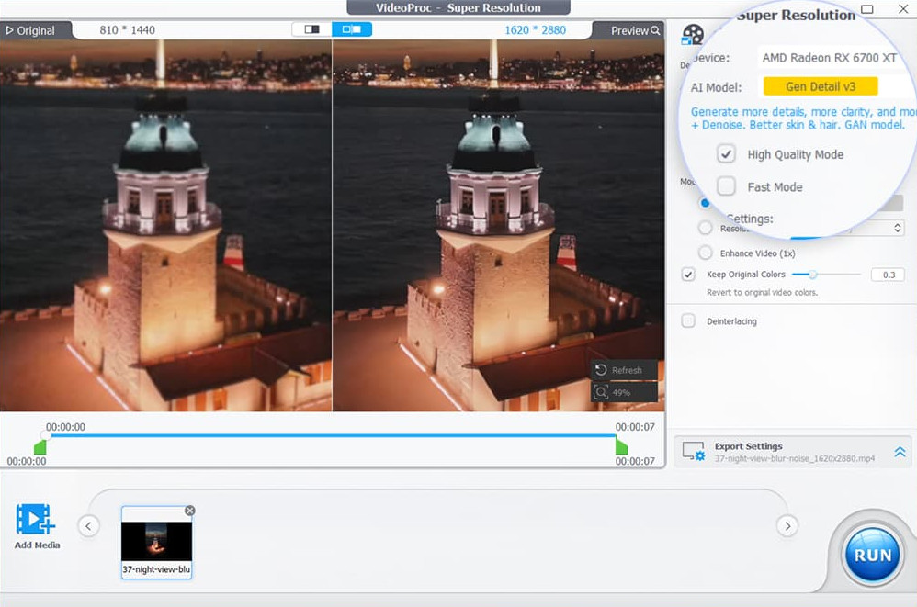Screen dimensions: 917x607
Task: Click the 49% zoom magnifier button
Action: point(624,393)
